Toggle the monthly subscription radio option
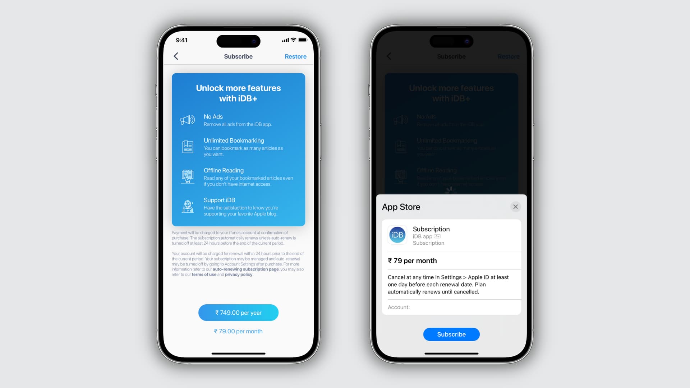 [x=238, y=331]
